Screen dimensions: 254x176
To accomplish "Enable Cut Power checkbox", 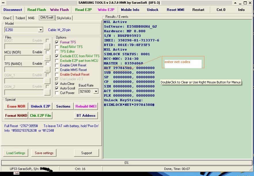I will 57,93.
